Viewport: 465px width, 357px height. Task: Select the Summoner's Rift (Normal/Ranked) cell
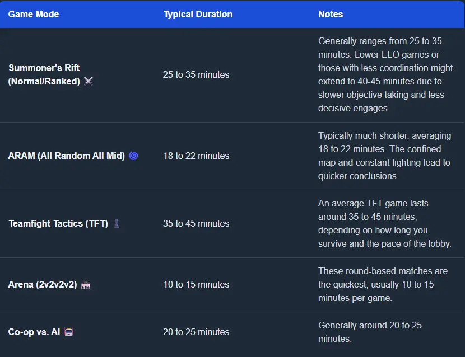tap(77, 74)
